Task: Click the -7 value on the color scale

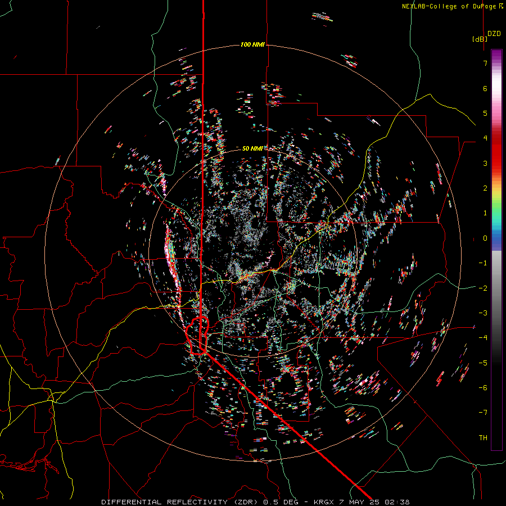Action: click(x=483, y=413)
